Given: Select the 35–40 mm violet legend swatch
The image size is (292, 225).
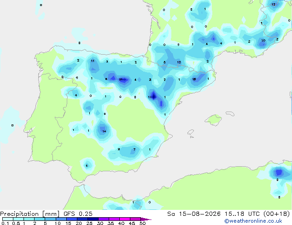Looking at the screenshot, I should (114, 219).
